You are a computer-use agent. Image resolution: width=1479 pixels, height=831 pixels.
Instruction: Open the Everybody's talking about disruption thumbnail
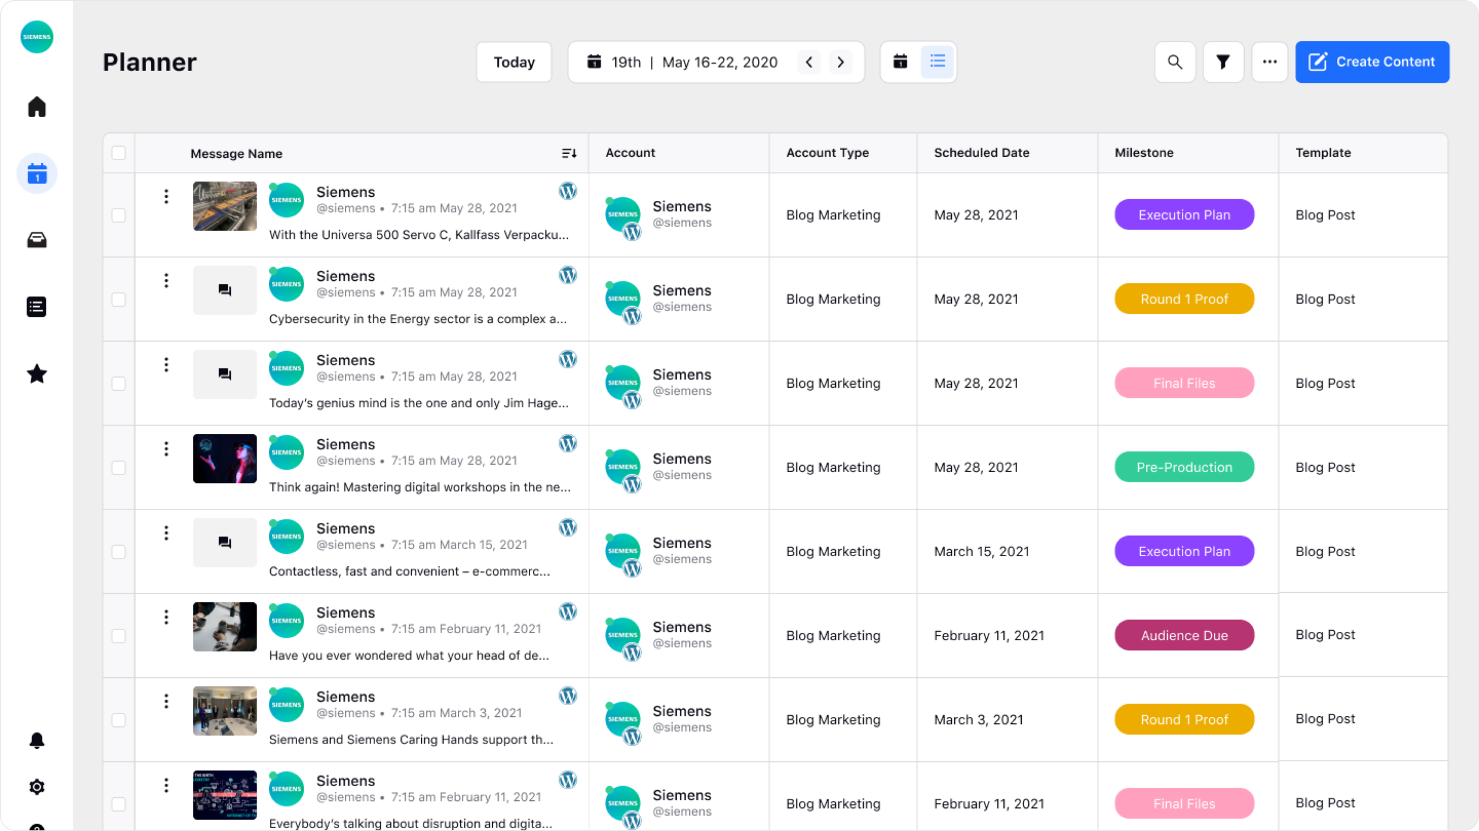[x=225, y=795]
